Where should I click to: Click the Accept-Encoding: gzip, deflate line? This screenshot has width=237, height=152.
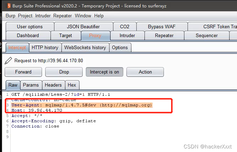(x=54, y=121)
